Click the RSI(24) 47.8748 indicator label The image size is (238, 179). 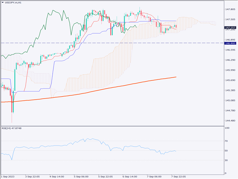[12, 128]
